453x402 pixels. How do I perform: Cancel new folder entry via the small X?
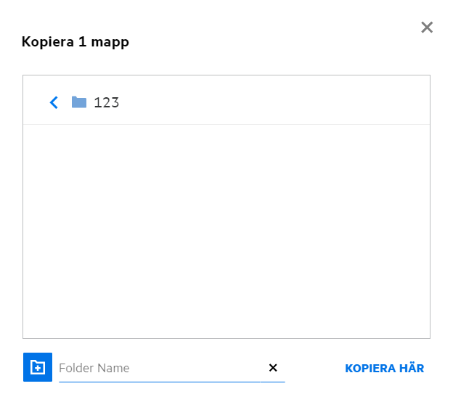click(273, 368)
